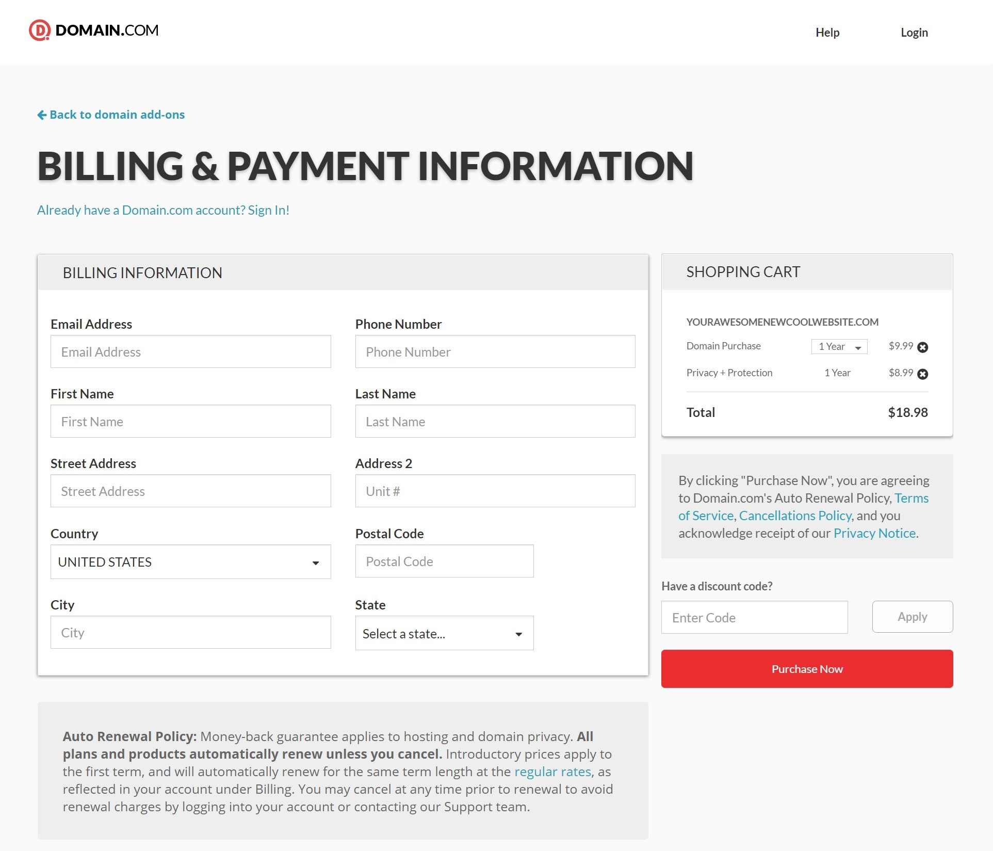Open the Login page
Screen dimensions: 993x851
(914, 32)
